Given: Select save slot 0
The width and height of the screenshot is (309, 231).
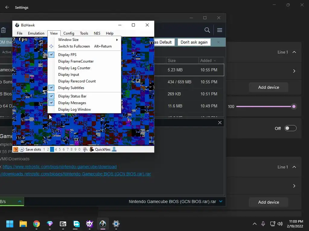Looking at the screenshot, I should (x=79, y=149).
